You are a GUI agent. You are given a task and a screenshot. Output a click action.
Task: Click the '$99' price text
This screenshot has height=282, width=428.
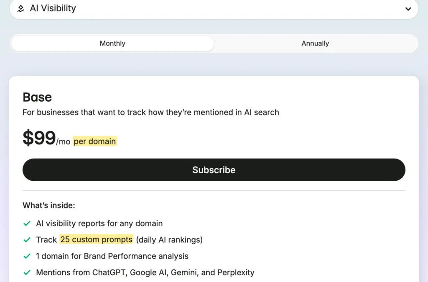pos(39,138)
